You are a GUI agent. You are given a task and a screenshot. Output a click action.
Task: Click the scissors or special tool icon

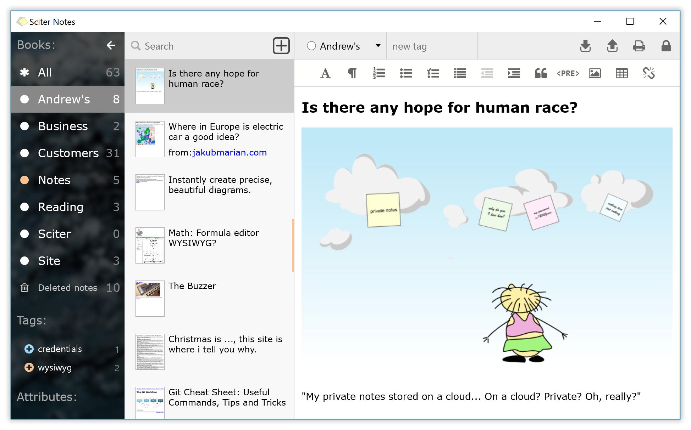tap(648, 73)
